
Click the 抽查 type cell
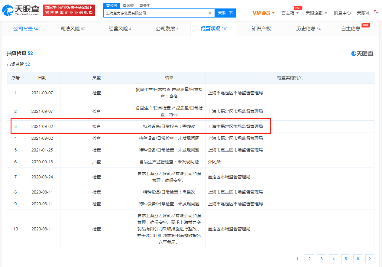tap(96, 162)
